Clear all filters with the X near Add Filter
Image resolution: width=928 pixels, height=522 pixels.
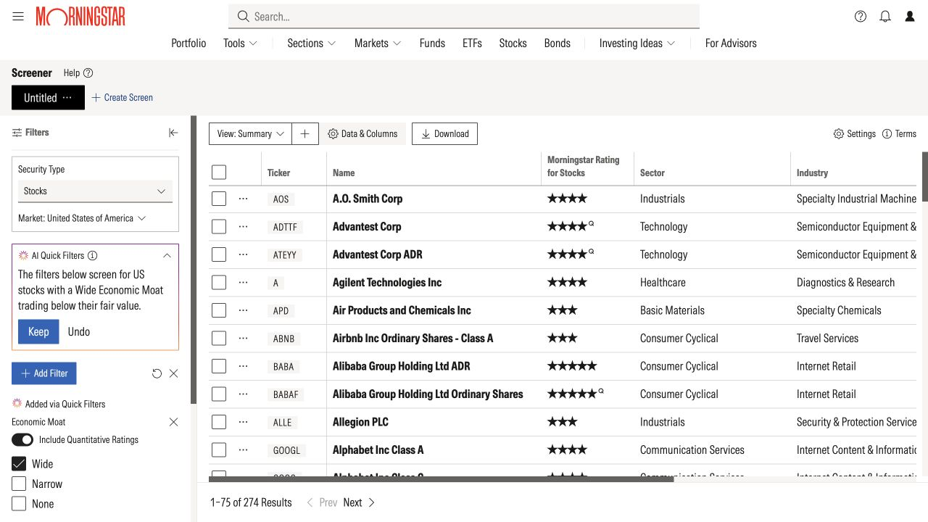pos(173,373)
